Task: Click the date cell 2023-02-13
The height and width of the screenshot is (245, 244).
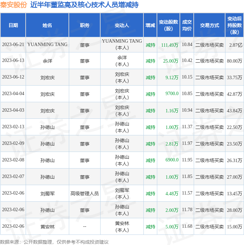Action: [13, 127]
